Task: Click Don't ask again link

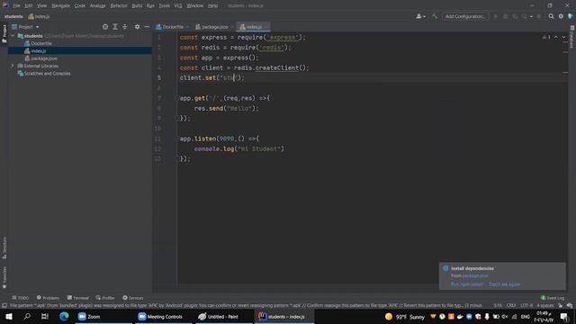Action: coord(504,284)
